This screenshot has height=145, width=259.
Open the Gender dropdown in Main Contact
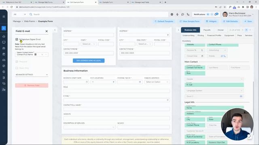click(214, 79)
